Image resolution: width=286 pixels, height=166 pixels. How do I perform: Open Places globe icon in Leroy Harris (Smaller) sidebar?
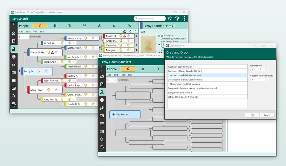coord(102,100)
